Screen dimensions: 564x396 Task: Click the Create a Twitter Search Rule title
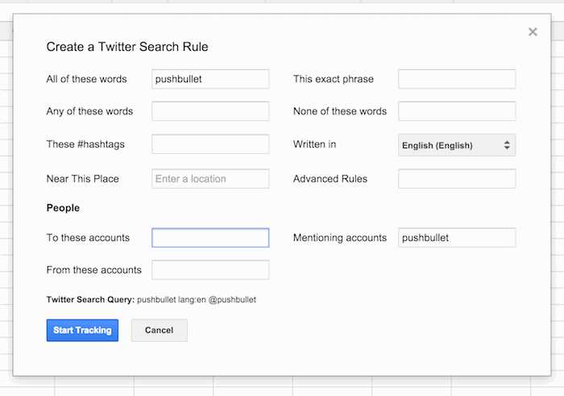pos(127,47)
